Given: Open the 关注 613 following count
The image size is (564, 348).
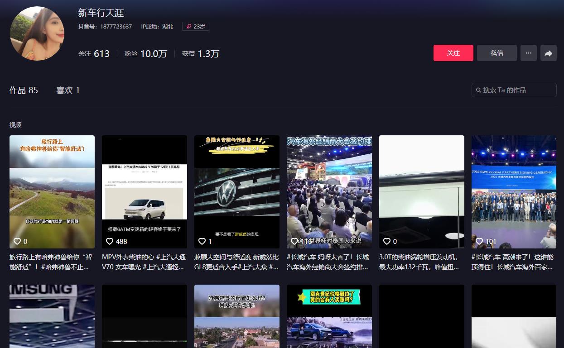Looking at the screenshot, I should pyautogui.click(x=94, y=53).
